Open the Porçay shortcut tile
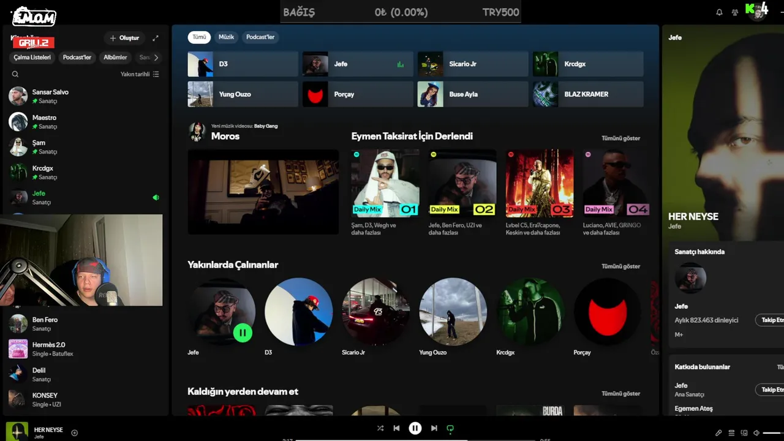 (x=358, y=94)
